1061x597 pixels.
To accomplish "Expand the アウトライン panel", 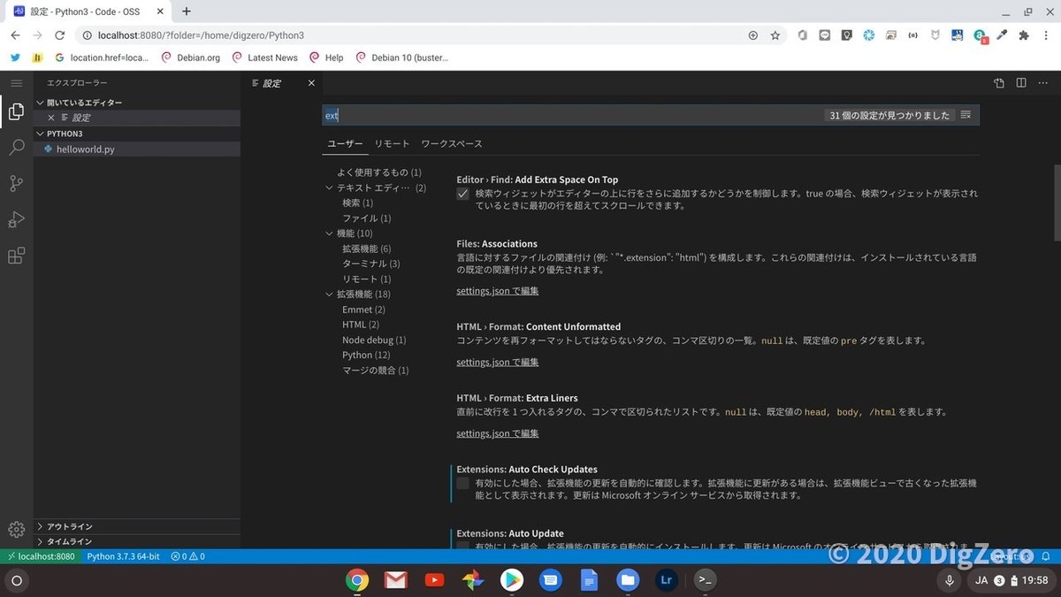I will pyautogui.click(x=137, y=526).
